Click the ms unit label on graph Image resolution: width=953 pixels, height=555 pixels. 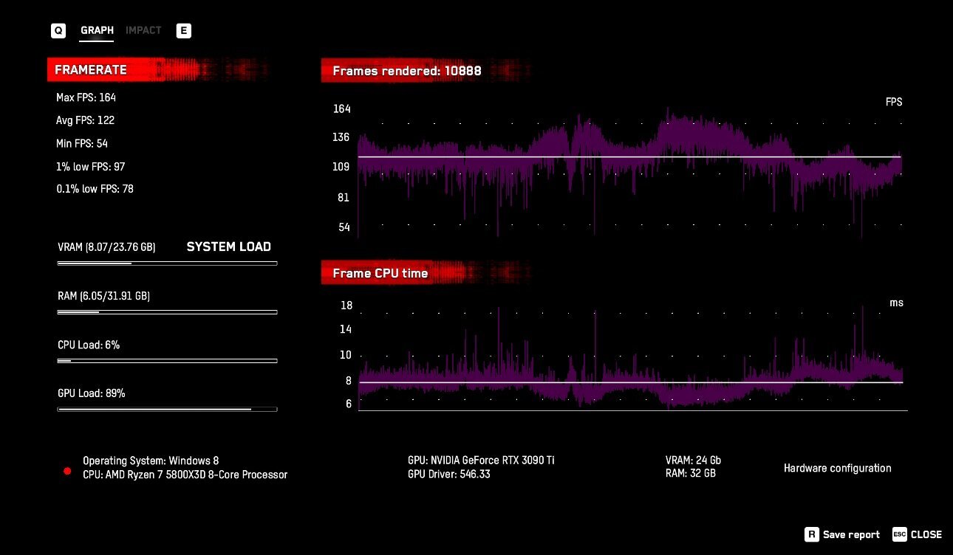coord(896,303)
